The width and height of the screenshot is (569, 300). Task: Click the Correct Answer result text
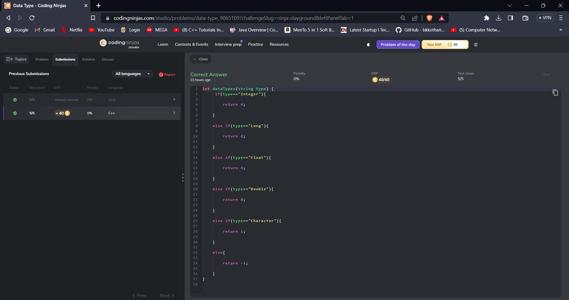pyautogui.click(x=209, y=75)
